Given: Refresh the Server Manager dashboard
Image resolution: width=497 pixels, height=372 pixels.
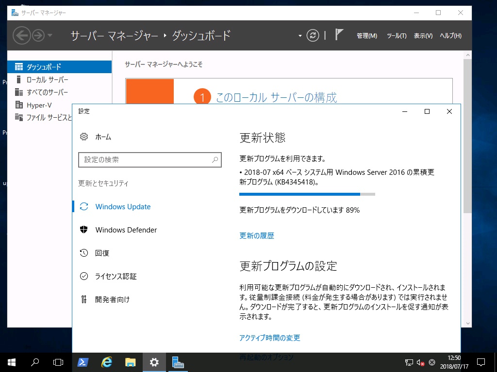Looking at the screenshot, I should tap(313, 35).
